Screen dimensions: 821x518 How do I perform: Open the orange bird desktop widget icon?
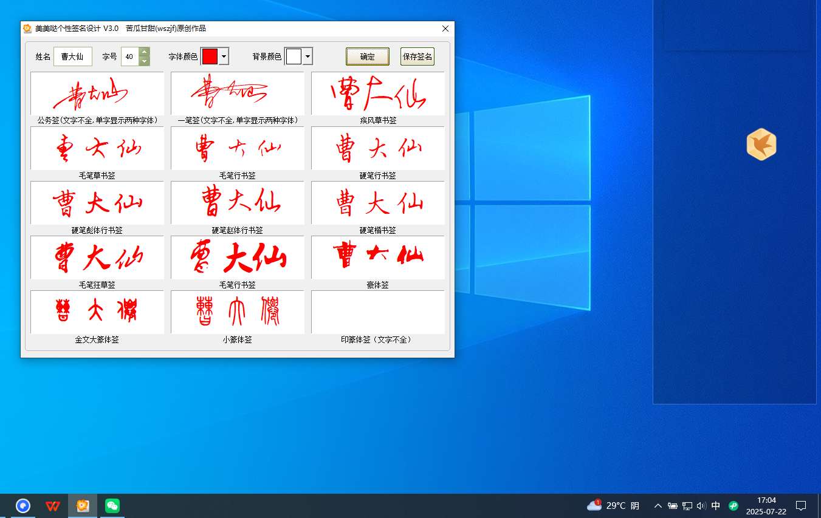(x=761, y=145)
